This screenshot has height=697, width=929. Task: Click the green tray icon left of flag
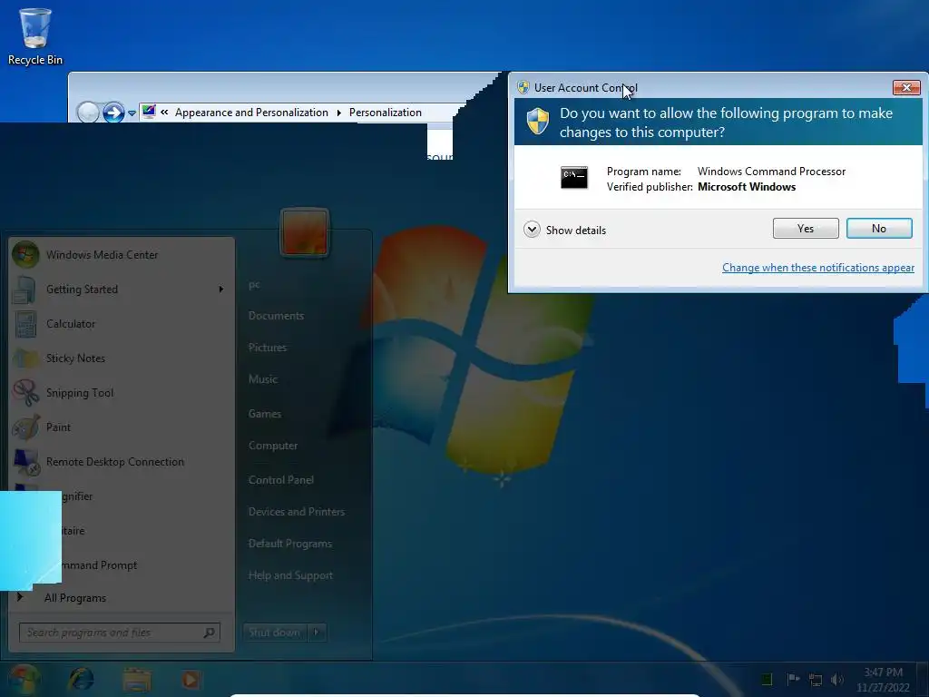(766, 679)
